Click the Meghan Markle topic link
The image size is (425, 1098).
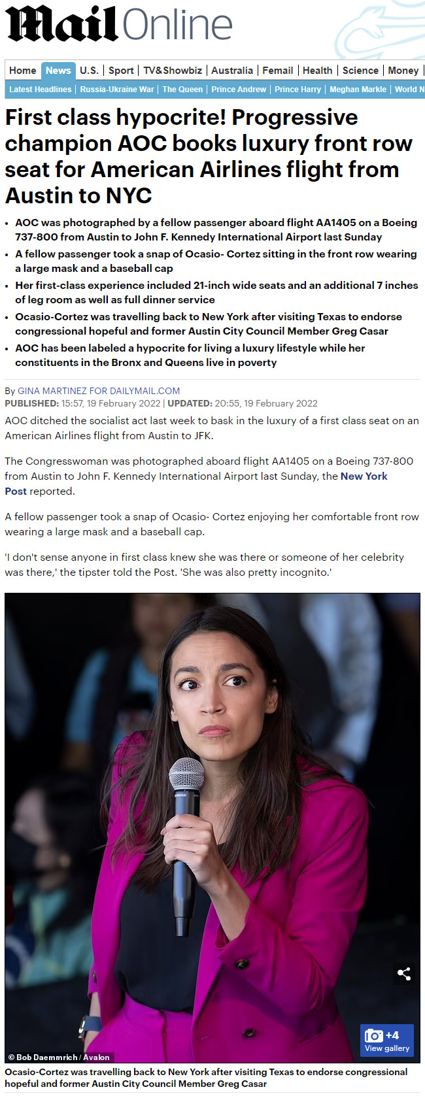358,90
